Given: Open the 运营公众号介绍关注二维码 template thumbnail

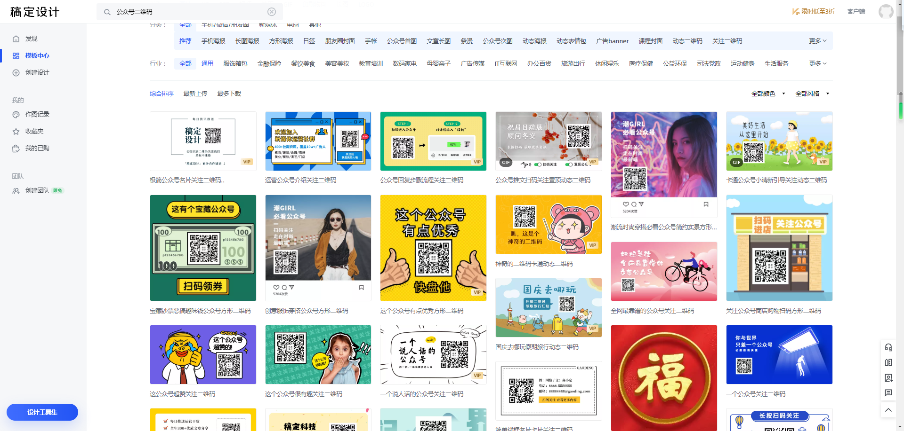Looking at the screenshot, I should [318, 141].
